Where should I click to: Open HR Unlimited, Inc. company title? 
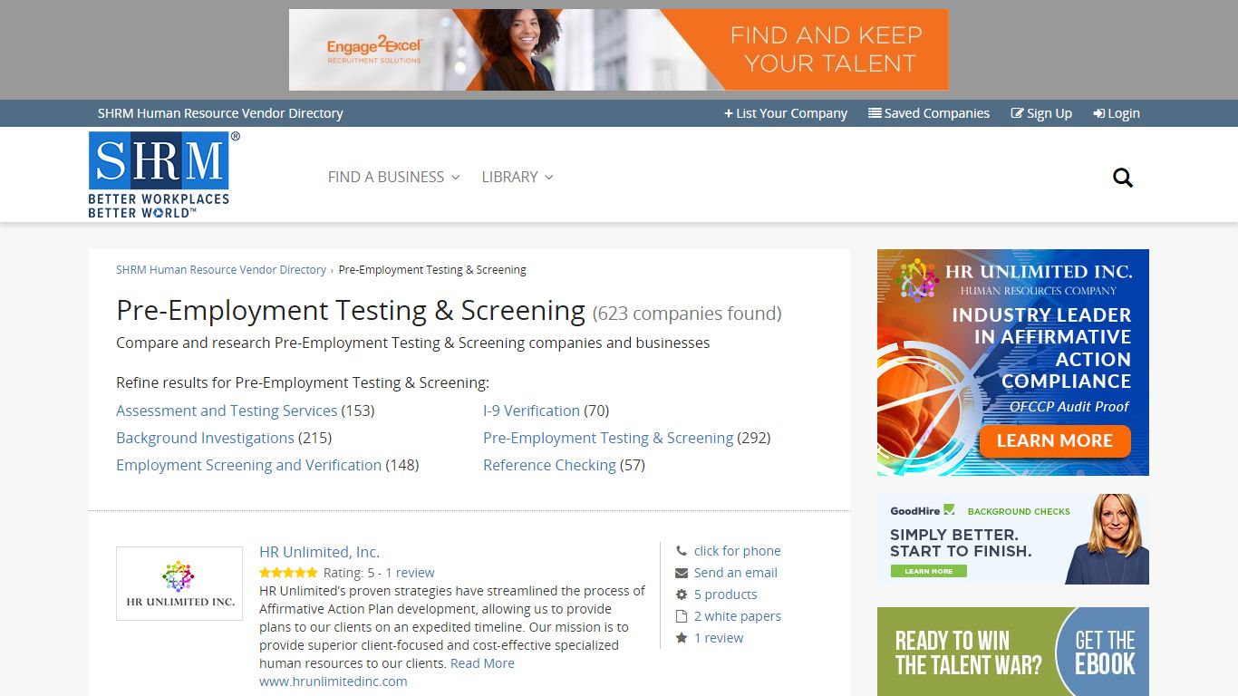pos(319,552)
